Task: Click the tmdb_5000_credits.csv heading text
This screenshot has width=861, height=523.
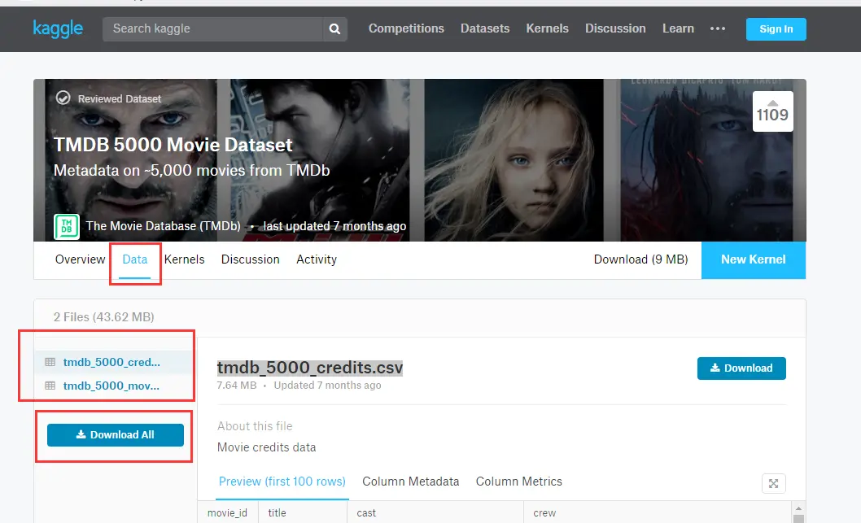Action: tap(310, 368)
